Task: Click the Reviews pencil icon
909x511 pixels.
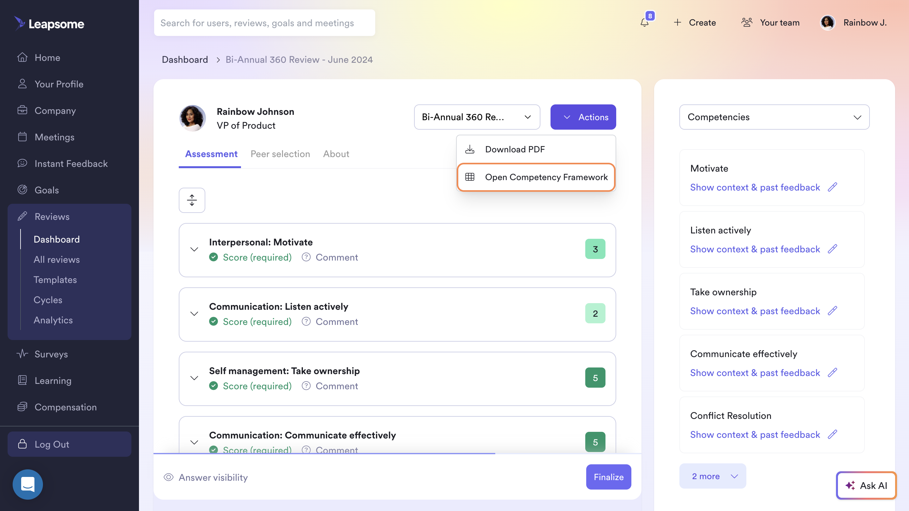Action: point(22,216)
